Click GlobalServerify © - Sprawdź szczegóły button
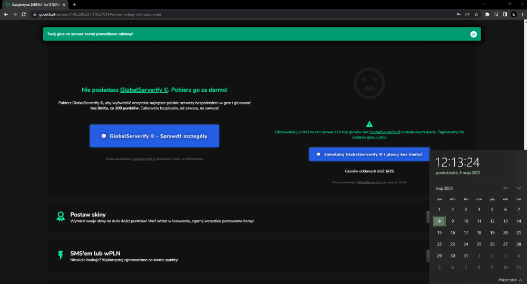This screenshot has width=527, height=284. click(x=154, y=136)
